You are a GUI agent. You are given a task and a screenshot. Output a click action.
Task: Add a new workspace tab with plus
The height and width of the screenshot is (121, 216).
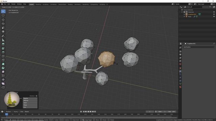(107, 4)
